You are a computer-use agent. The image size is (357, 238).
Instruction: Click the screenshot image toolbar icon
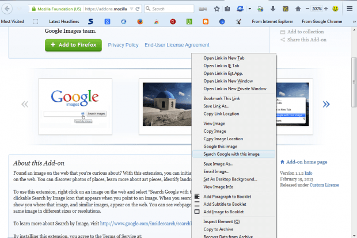[x=260, y=9]
